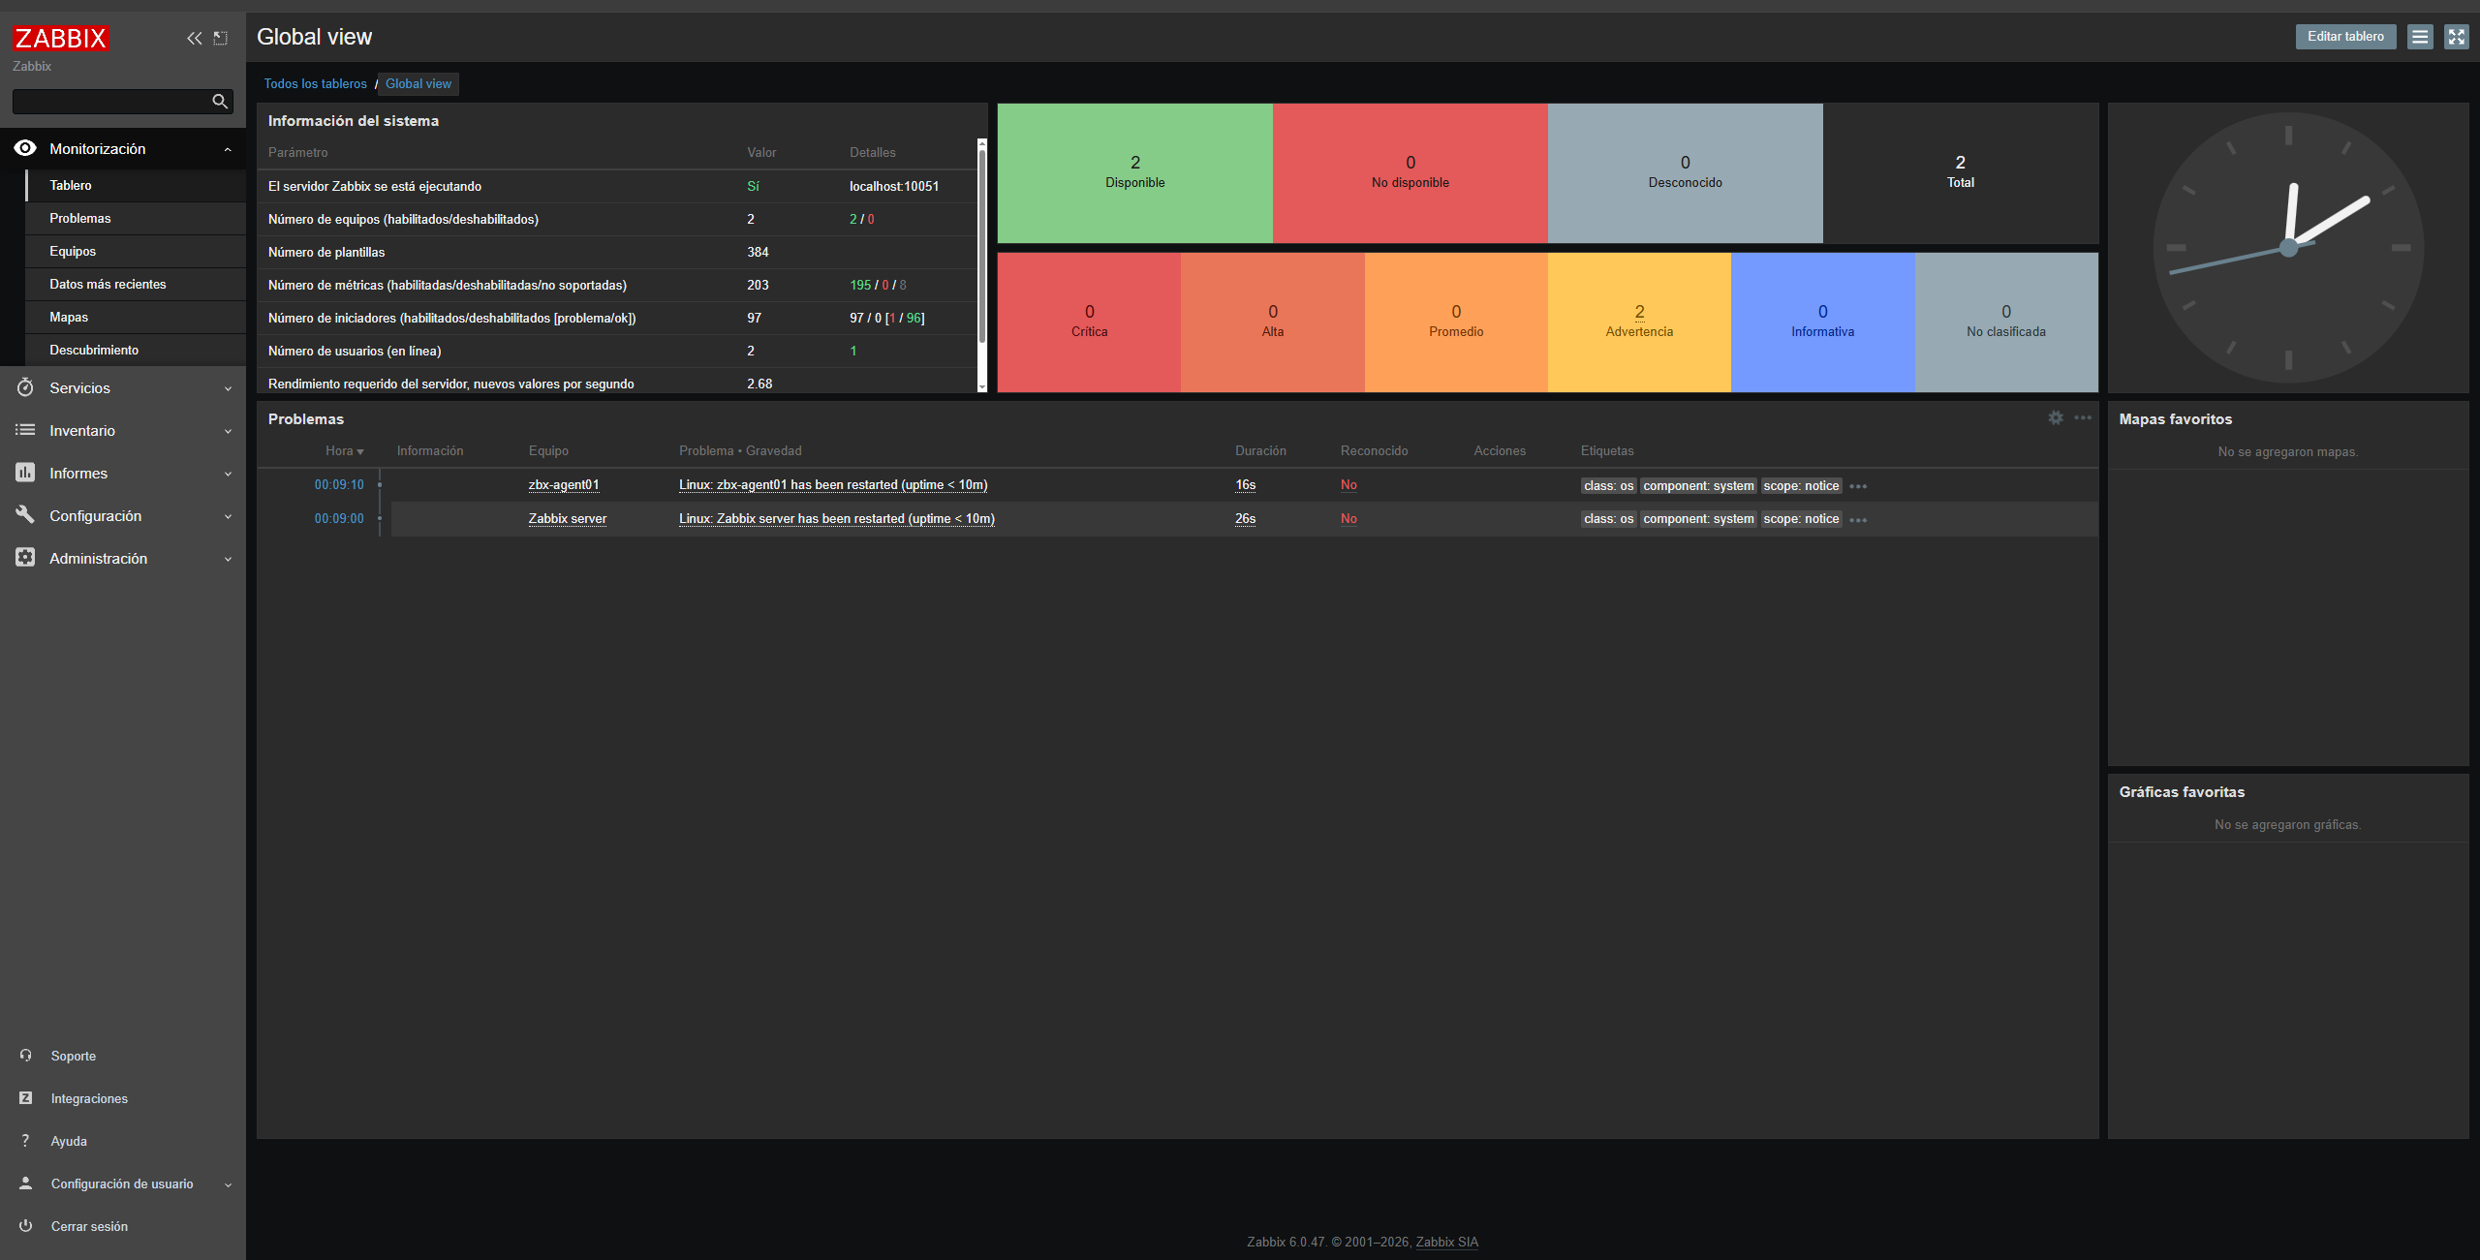Viewport: 2480px width, 1260px height.
Task: Open the Problemas widget gear settings
Action: [x=2056, y=417]
